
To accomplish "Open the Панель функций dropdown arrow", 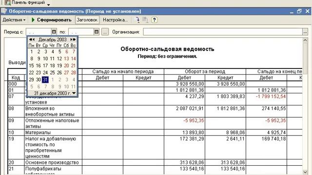I will (x=49, y=4).
